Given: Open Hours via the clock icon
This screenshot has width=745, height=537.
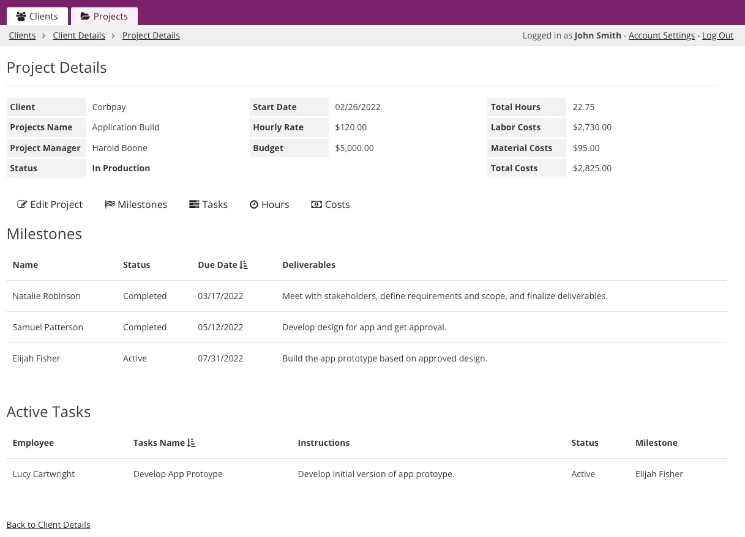Looking at the screenshot, I should coord(254,204).
